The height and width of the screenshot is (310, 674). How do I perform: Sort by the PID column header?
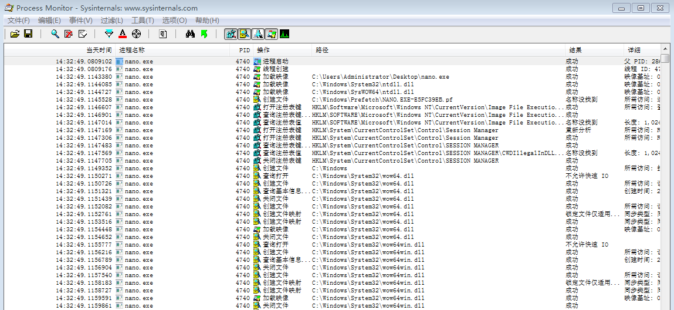(241, 50)
